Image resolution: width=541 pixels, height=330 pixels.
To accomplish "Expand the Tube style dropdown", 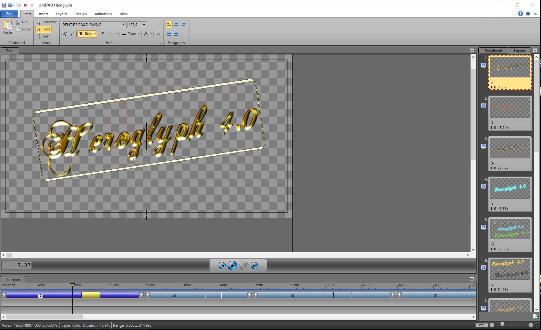I will coord(139,34).
